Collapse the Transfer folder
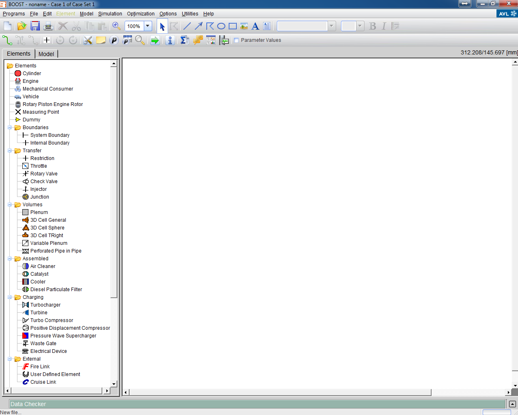 [10, 151]
